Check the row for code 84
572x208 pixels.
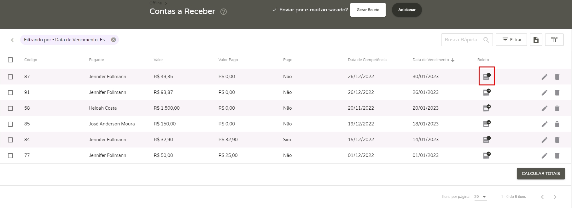[10, 140]
